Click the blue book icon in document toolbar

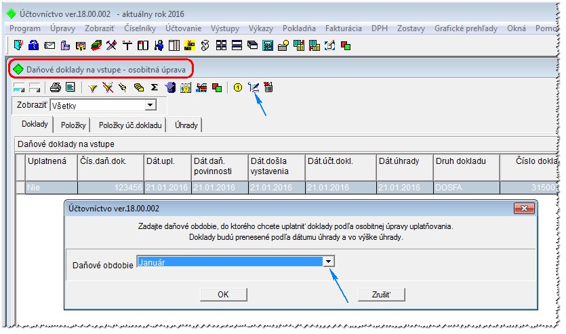click(x=170, y=87)
